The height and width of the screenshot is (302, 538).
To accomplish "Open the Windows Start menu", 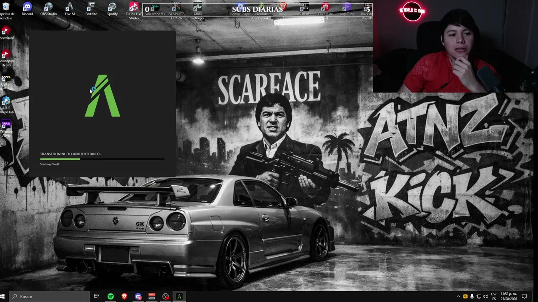I will 3,297.
